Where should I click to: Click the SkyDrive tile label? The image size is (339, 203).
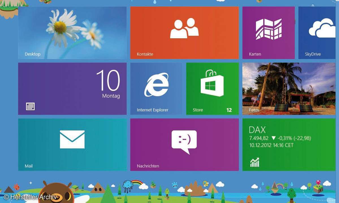click(x=313, y=54)
